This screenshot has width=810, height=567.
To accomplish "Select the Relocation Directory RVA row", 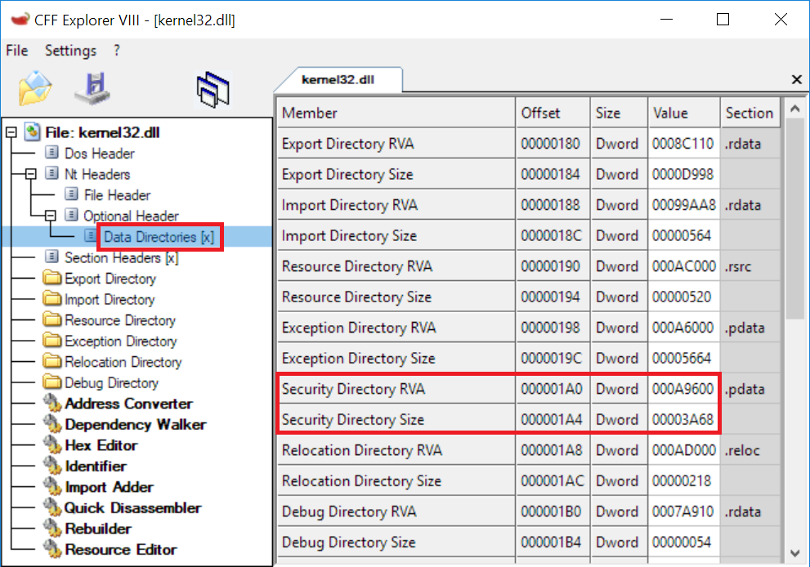I will click(529, 450).
